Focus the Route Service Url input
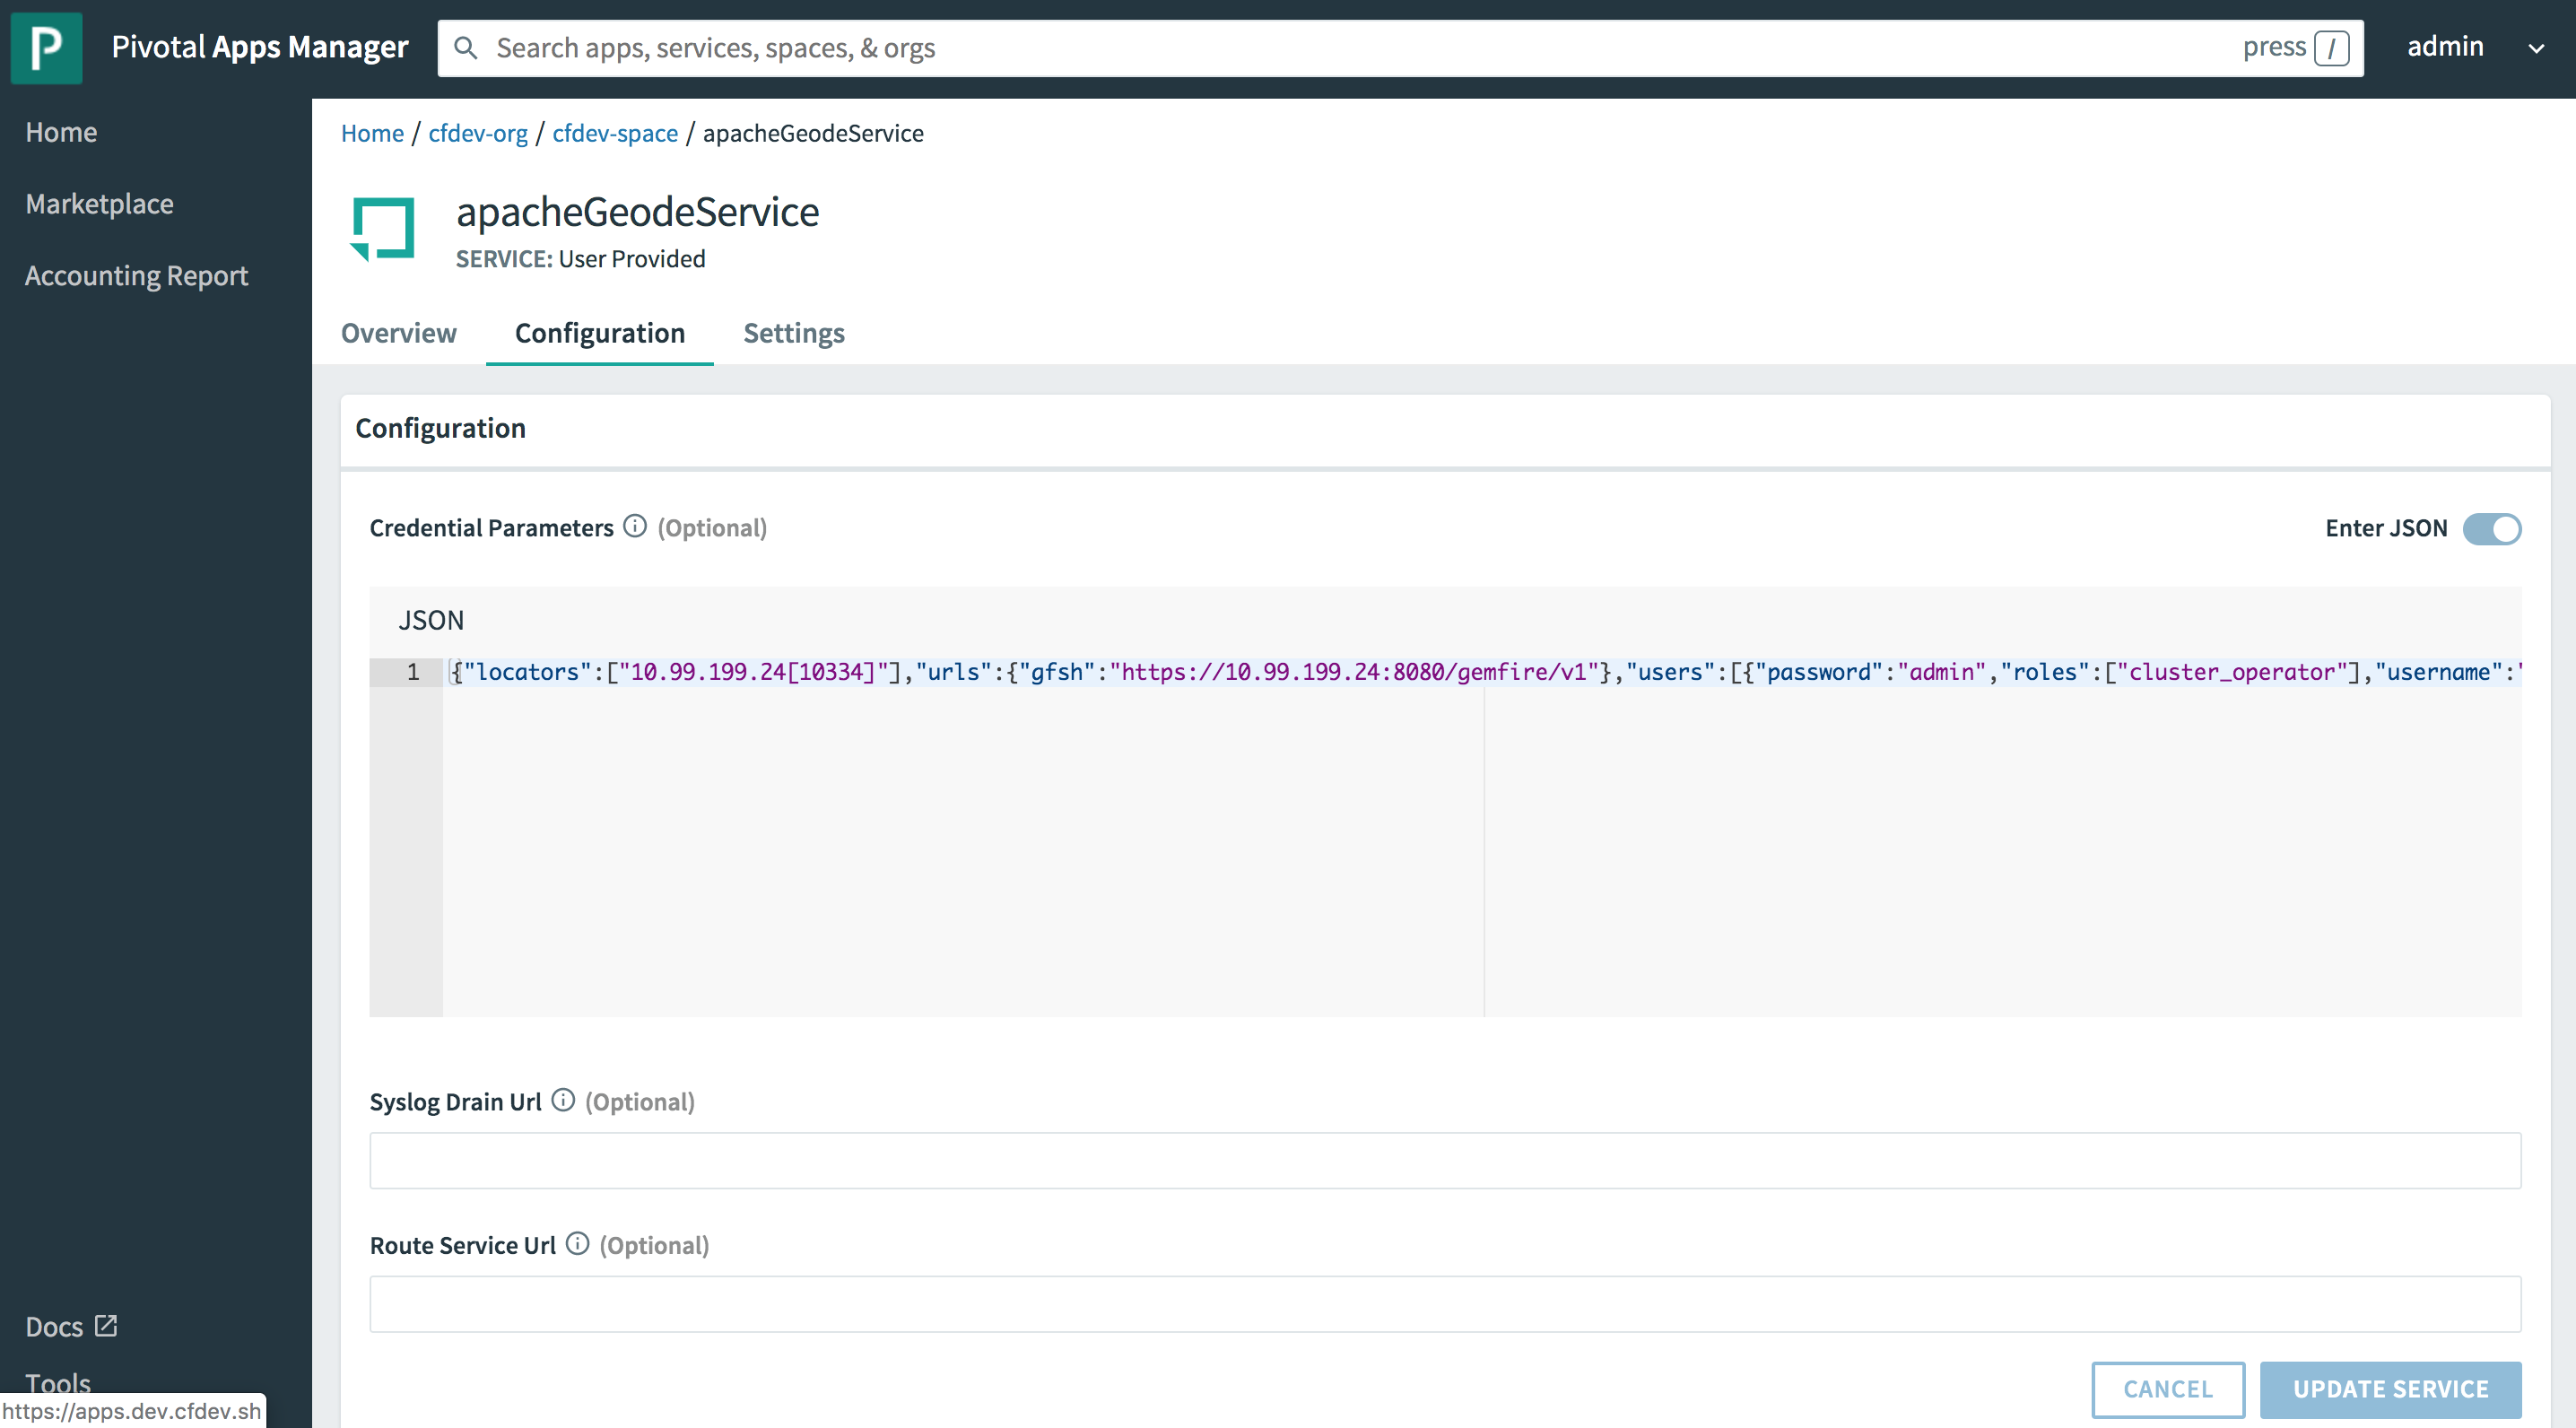The width and height of the screenshot is (2576, 1428). tap(1444, 1303)
